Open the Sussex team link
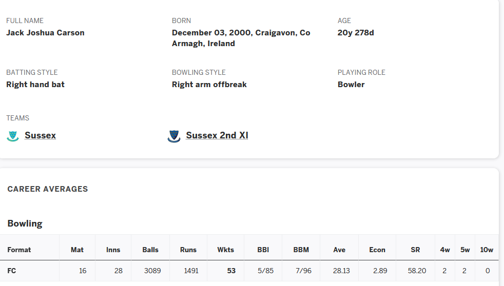 pos(40,135)
